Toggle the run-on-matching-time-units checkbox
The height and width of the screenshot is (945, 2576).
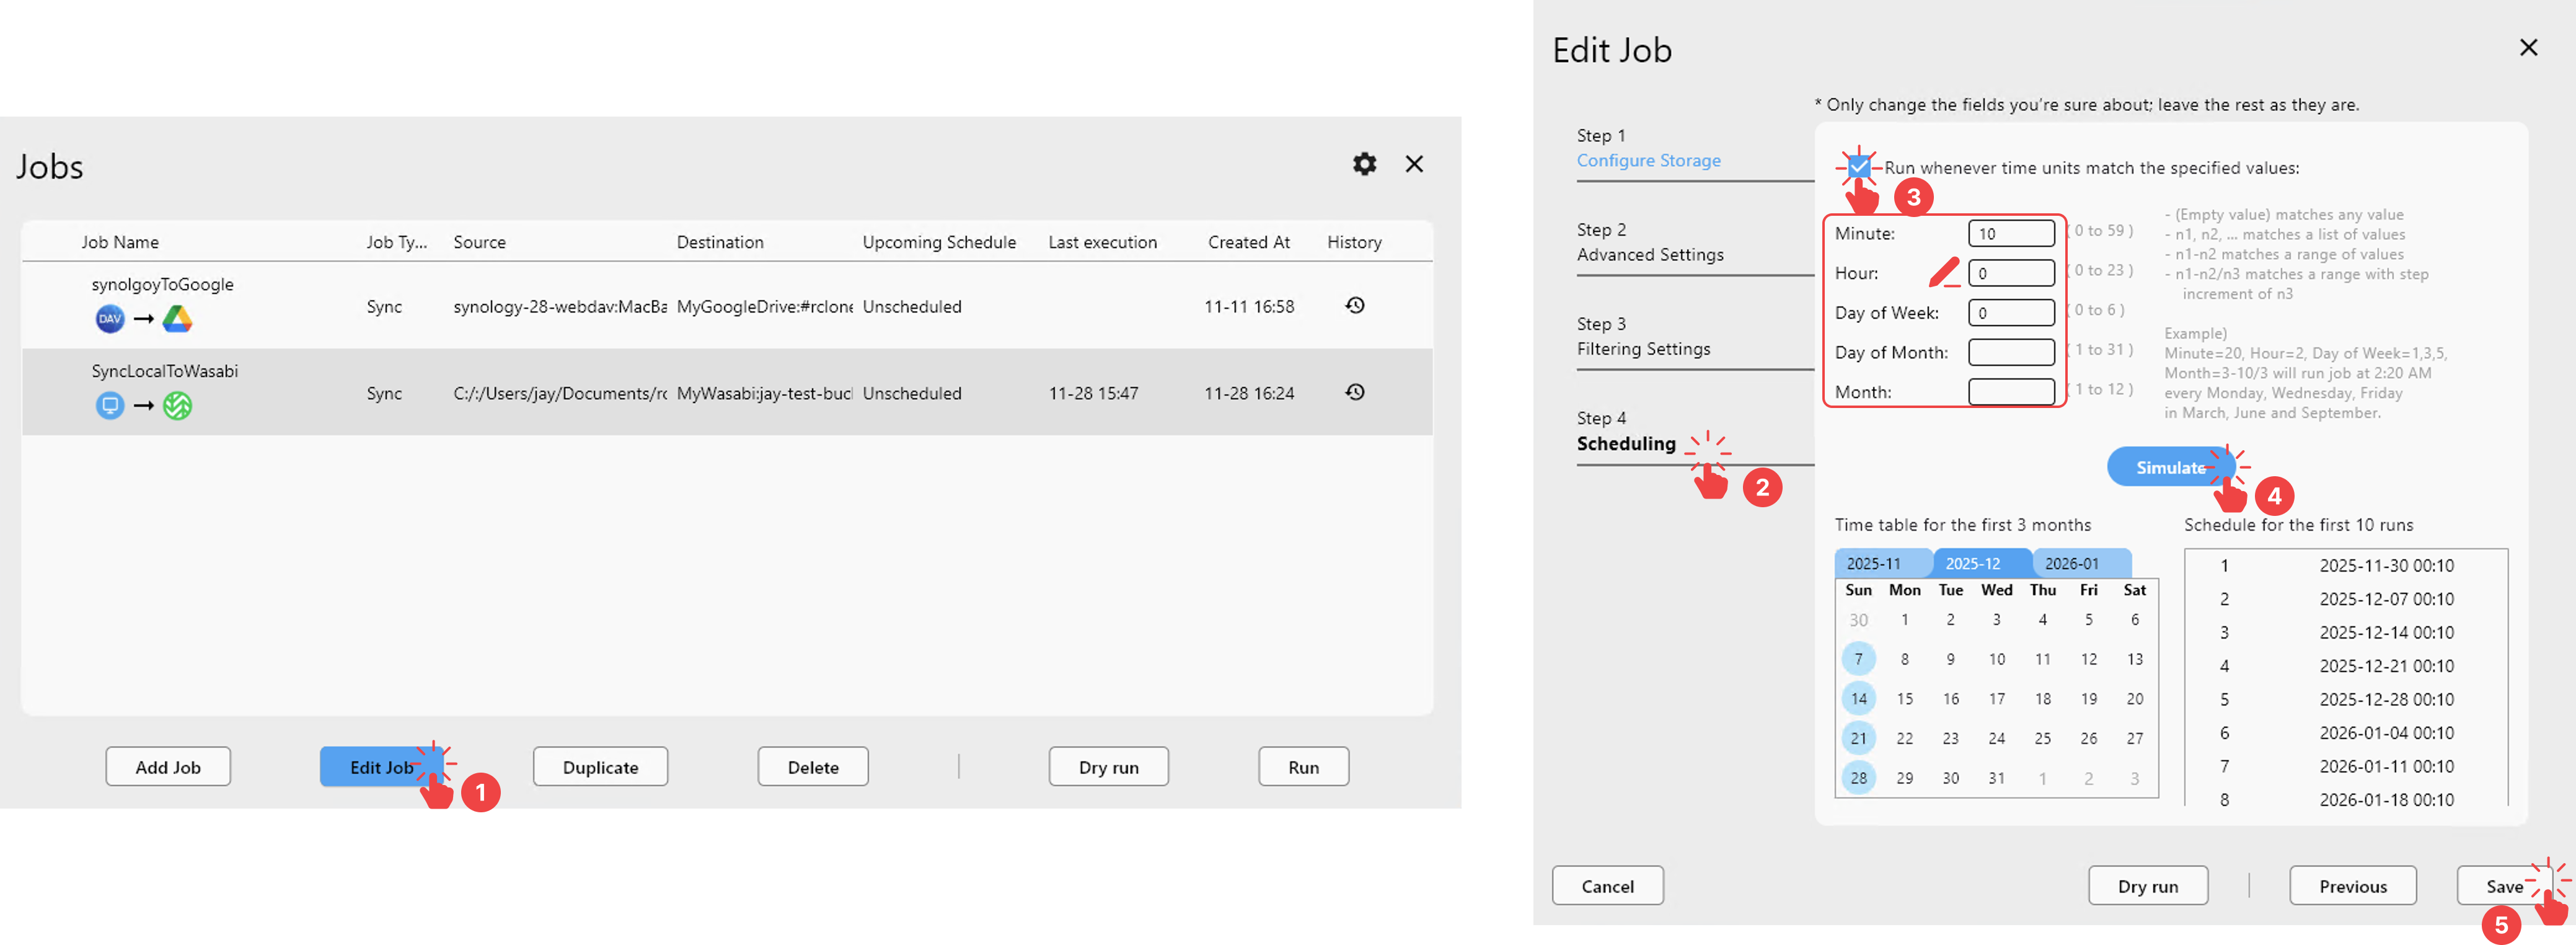pos(1859,167)
